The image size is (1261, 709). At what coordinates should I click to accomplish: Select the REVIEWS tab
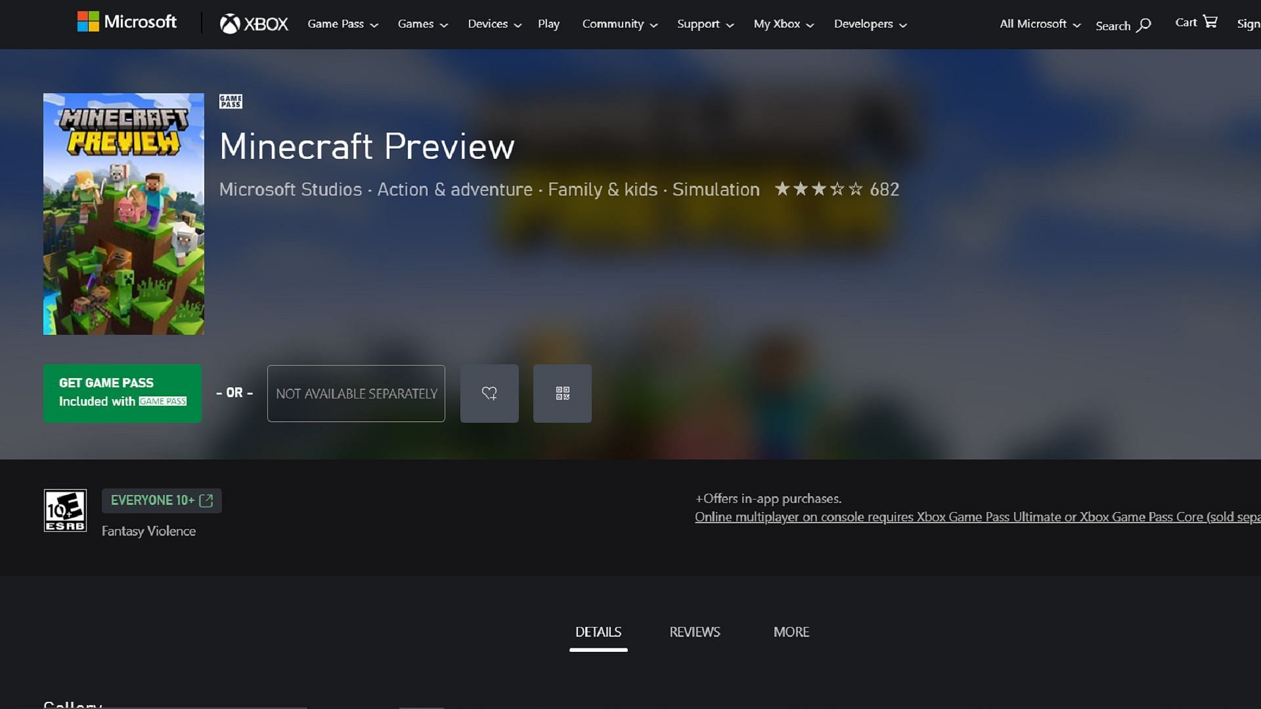pyautogui.click(x=695, y=631)
